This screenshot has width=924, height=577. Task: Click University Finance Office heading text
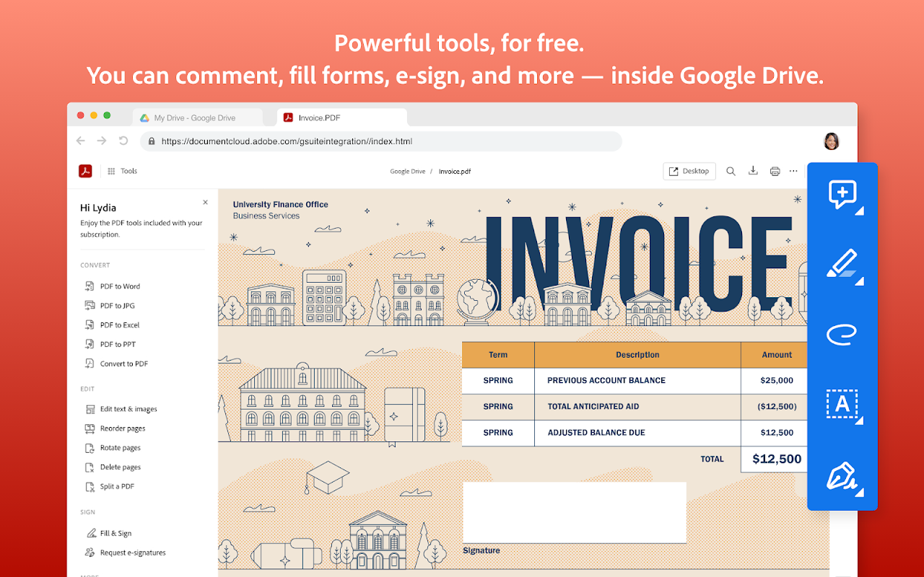point(280,205)
